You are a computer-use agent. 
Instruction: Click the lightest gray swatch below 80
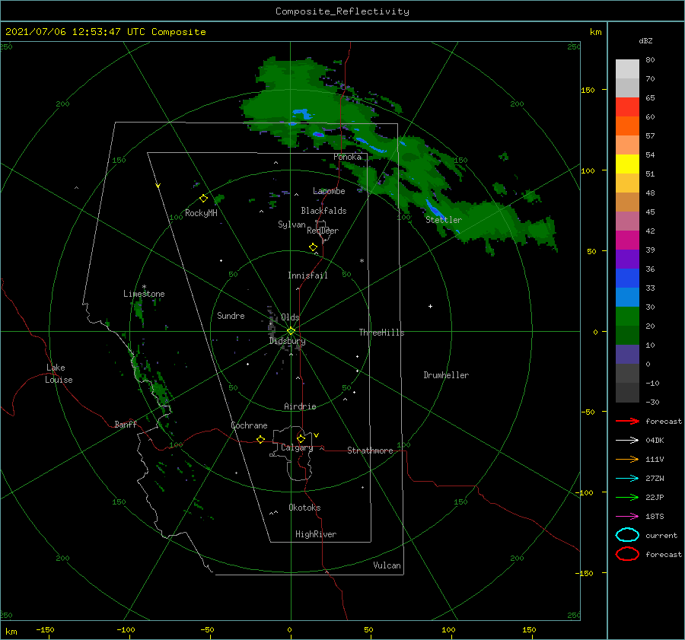click(x=627, y=68)
